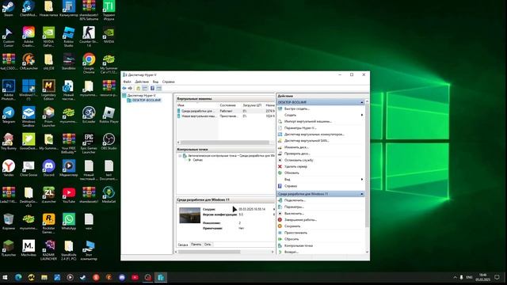Image resolution: width=507 pixels, height=285 pixels.
Task: Click Turn Off (Выключить) VM action
Action: (x=294, y=213)
